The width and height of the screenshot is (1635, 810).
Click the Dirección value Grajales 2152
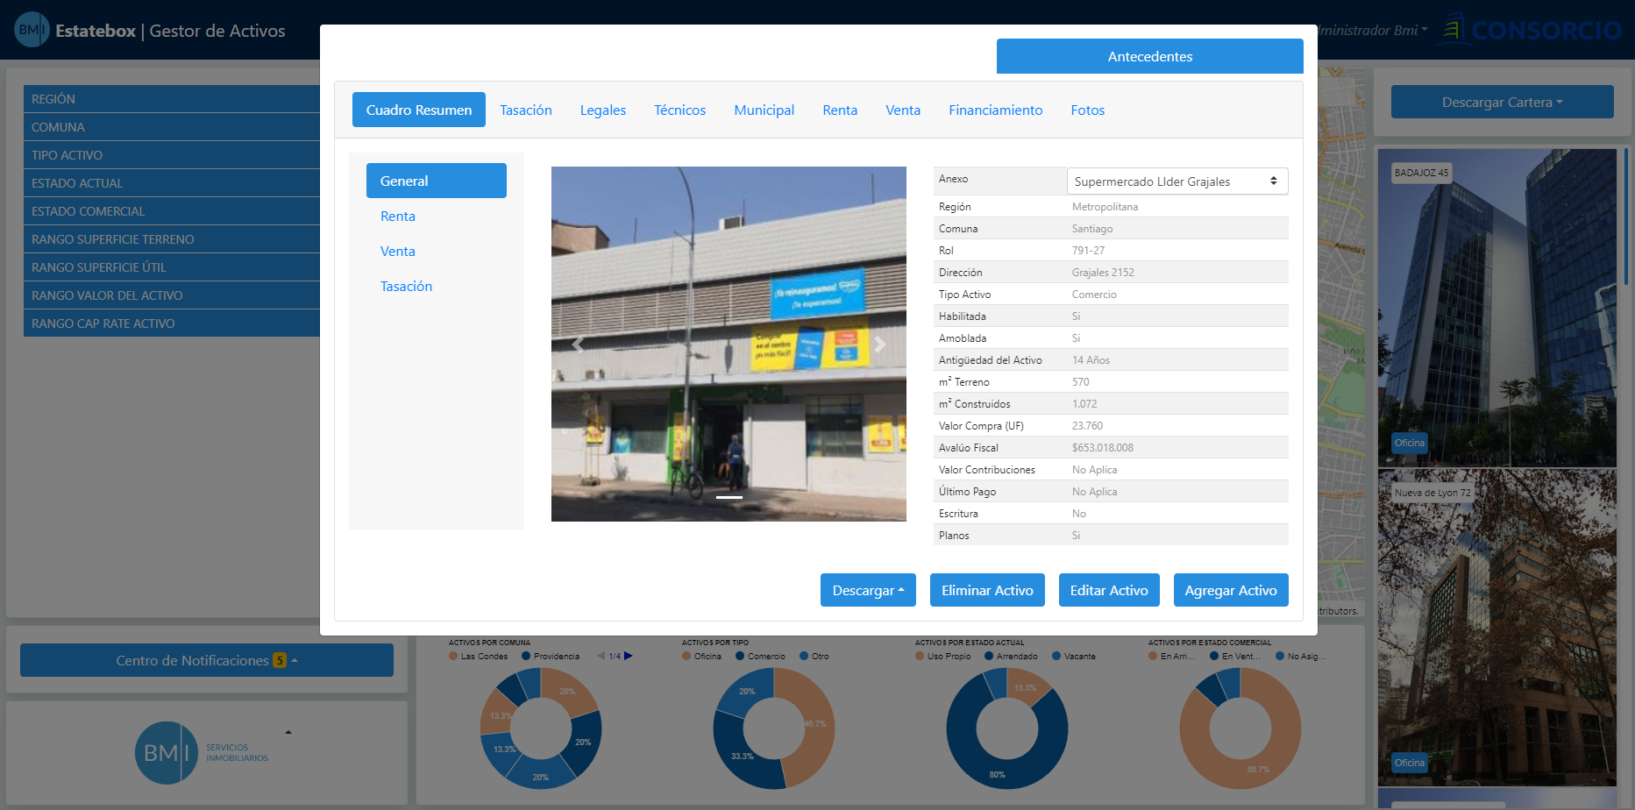(x=1103, y=273)
